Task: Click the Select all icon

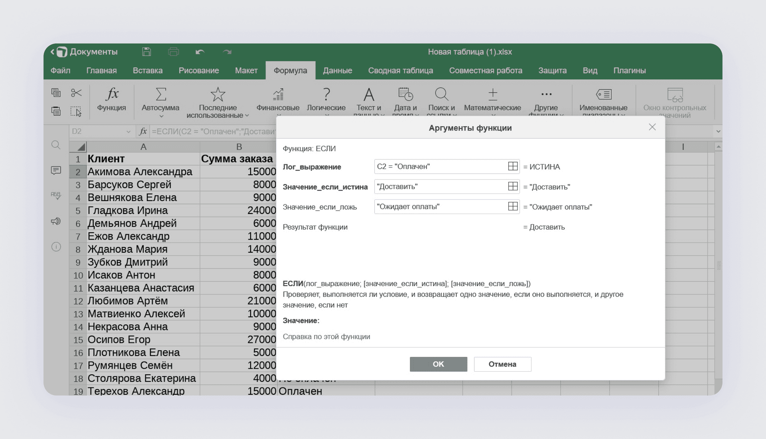Action: 76,111
